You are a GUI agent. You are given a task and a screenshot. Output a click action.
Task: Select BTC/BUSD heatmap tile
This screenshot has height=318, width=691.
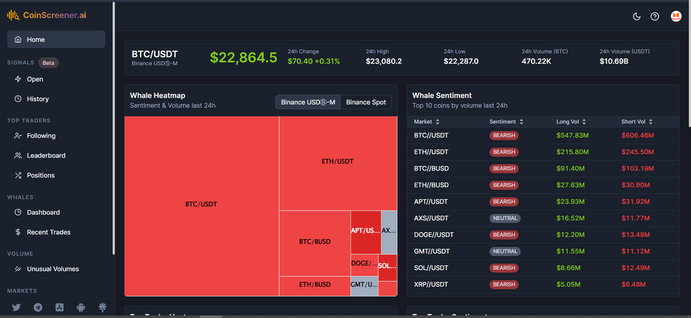coord(315,243)
